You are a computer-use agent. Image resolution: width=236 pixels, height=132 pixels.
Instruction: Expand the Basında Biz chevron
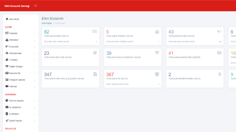[x=35, y=74]
